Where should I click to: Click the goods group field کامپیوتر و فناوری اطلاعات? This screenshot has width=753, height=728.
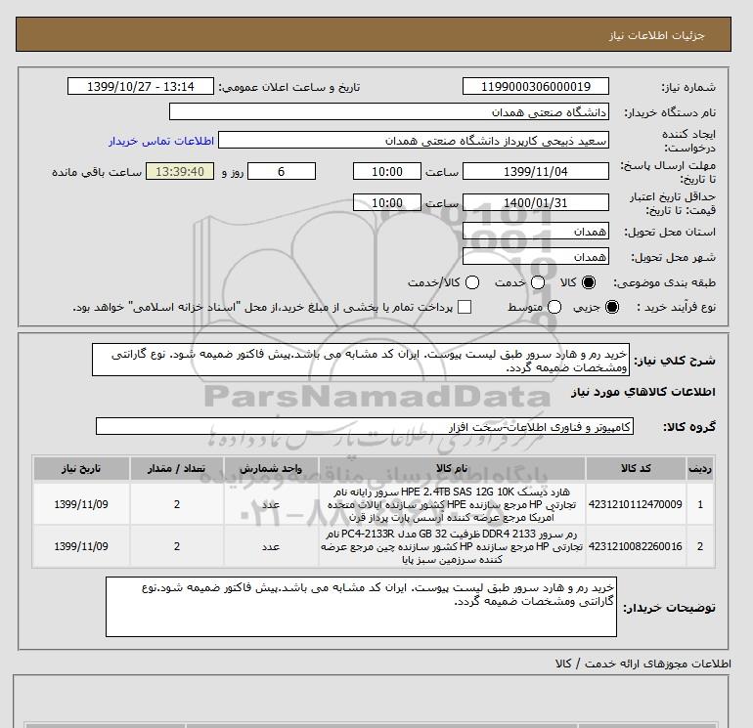(365, 426)
